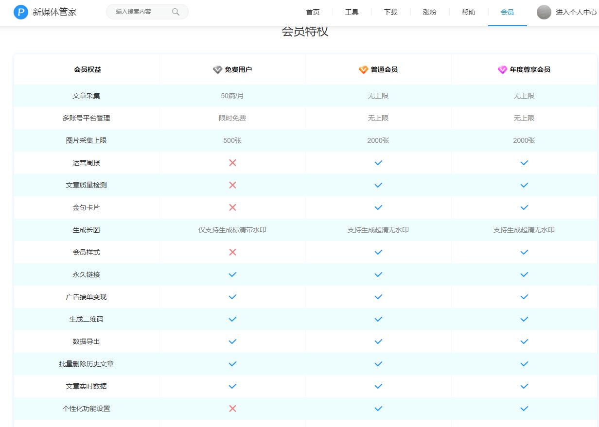This screenshot has height=427, width=599.
Task: Click the checkmark for 永久链接 under 普通会员
Action: click(378, 274)
